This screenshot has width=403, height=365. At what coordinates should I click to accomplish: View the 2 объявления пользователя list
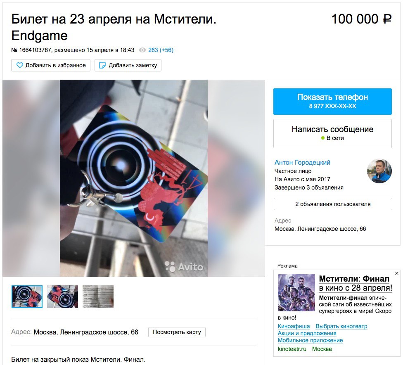(333, 204)
